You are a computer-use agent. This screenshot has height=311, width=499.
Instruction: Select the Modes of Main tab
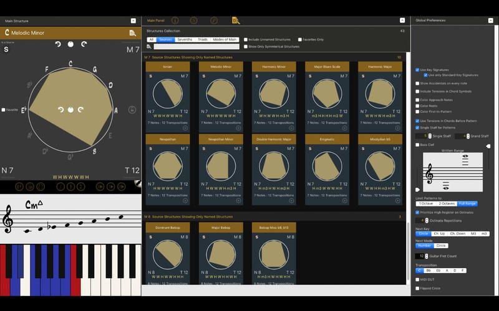click(225, 39)
